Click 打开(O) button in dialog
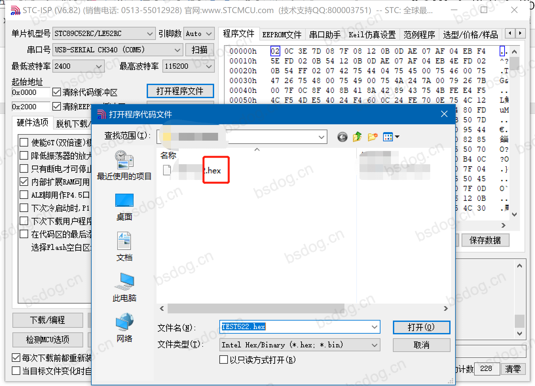Image resolution: width=535 pixels, height=386 pixels. [x=421, y=327]
